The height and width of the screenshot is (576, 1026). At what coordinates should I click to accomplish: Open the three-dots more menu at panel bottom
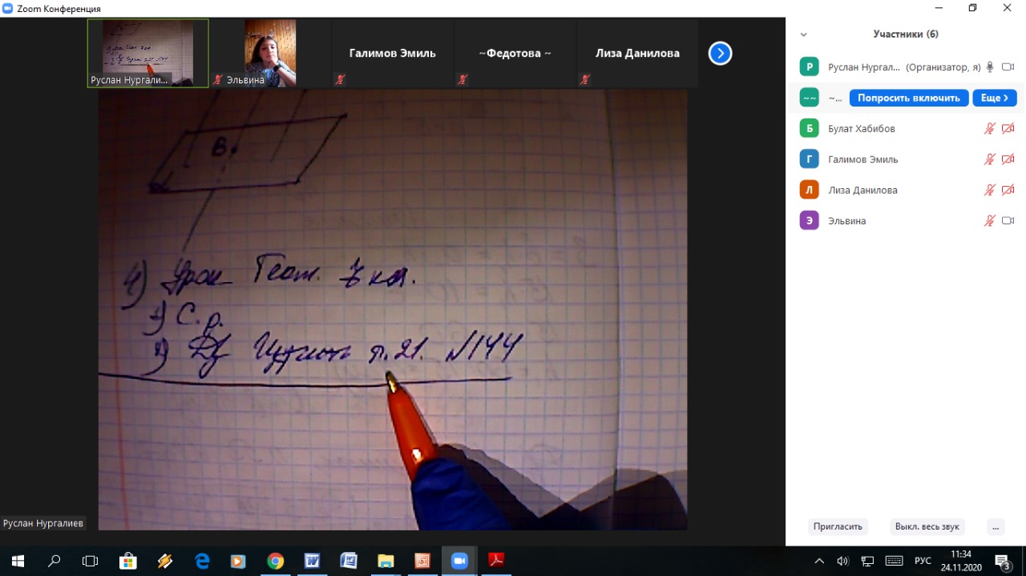click(995, 526)
